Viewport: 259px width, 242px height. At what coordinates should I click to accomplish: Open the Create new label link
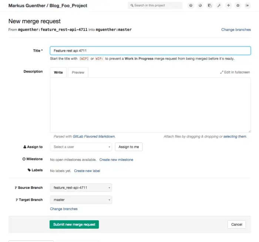click(x=87, y=171)
